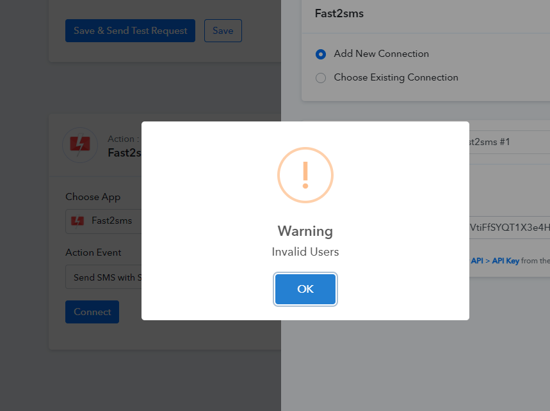Open the API link in the instructions
The width and height of the screenshot is (550, 411).
(x=477, y=261)
